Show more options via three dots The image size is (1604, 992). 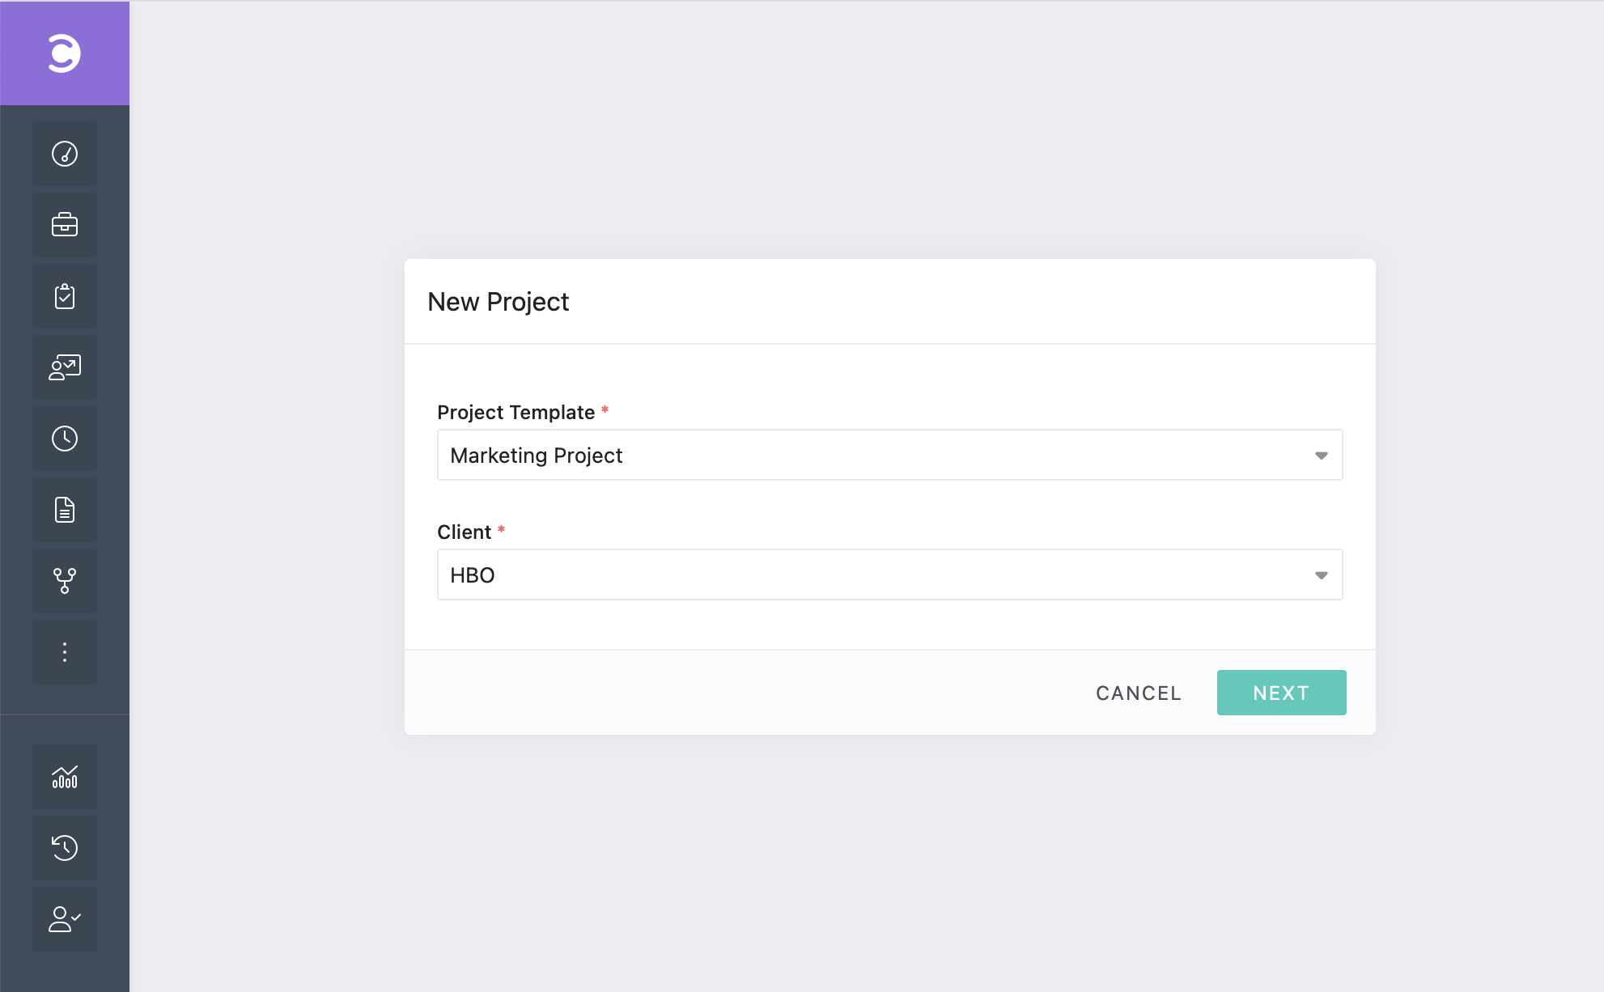65,652
